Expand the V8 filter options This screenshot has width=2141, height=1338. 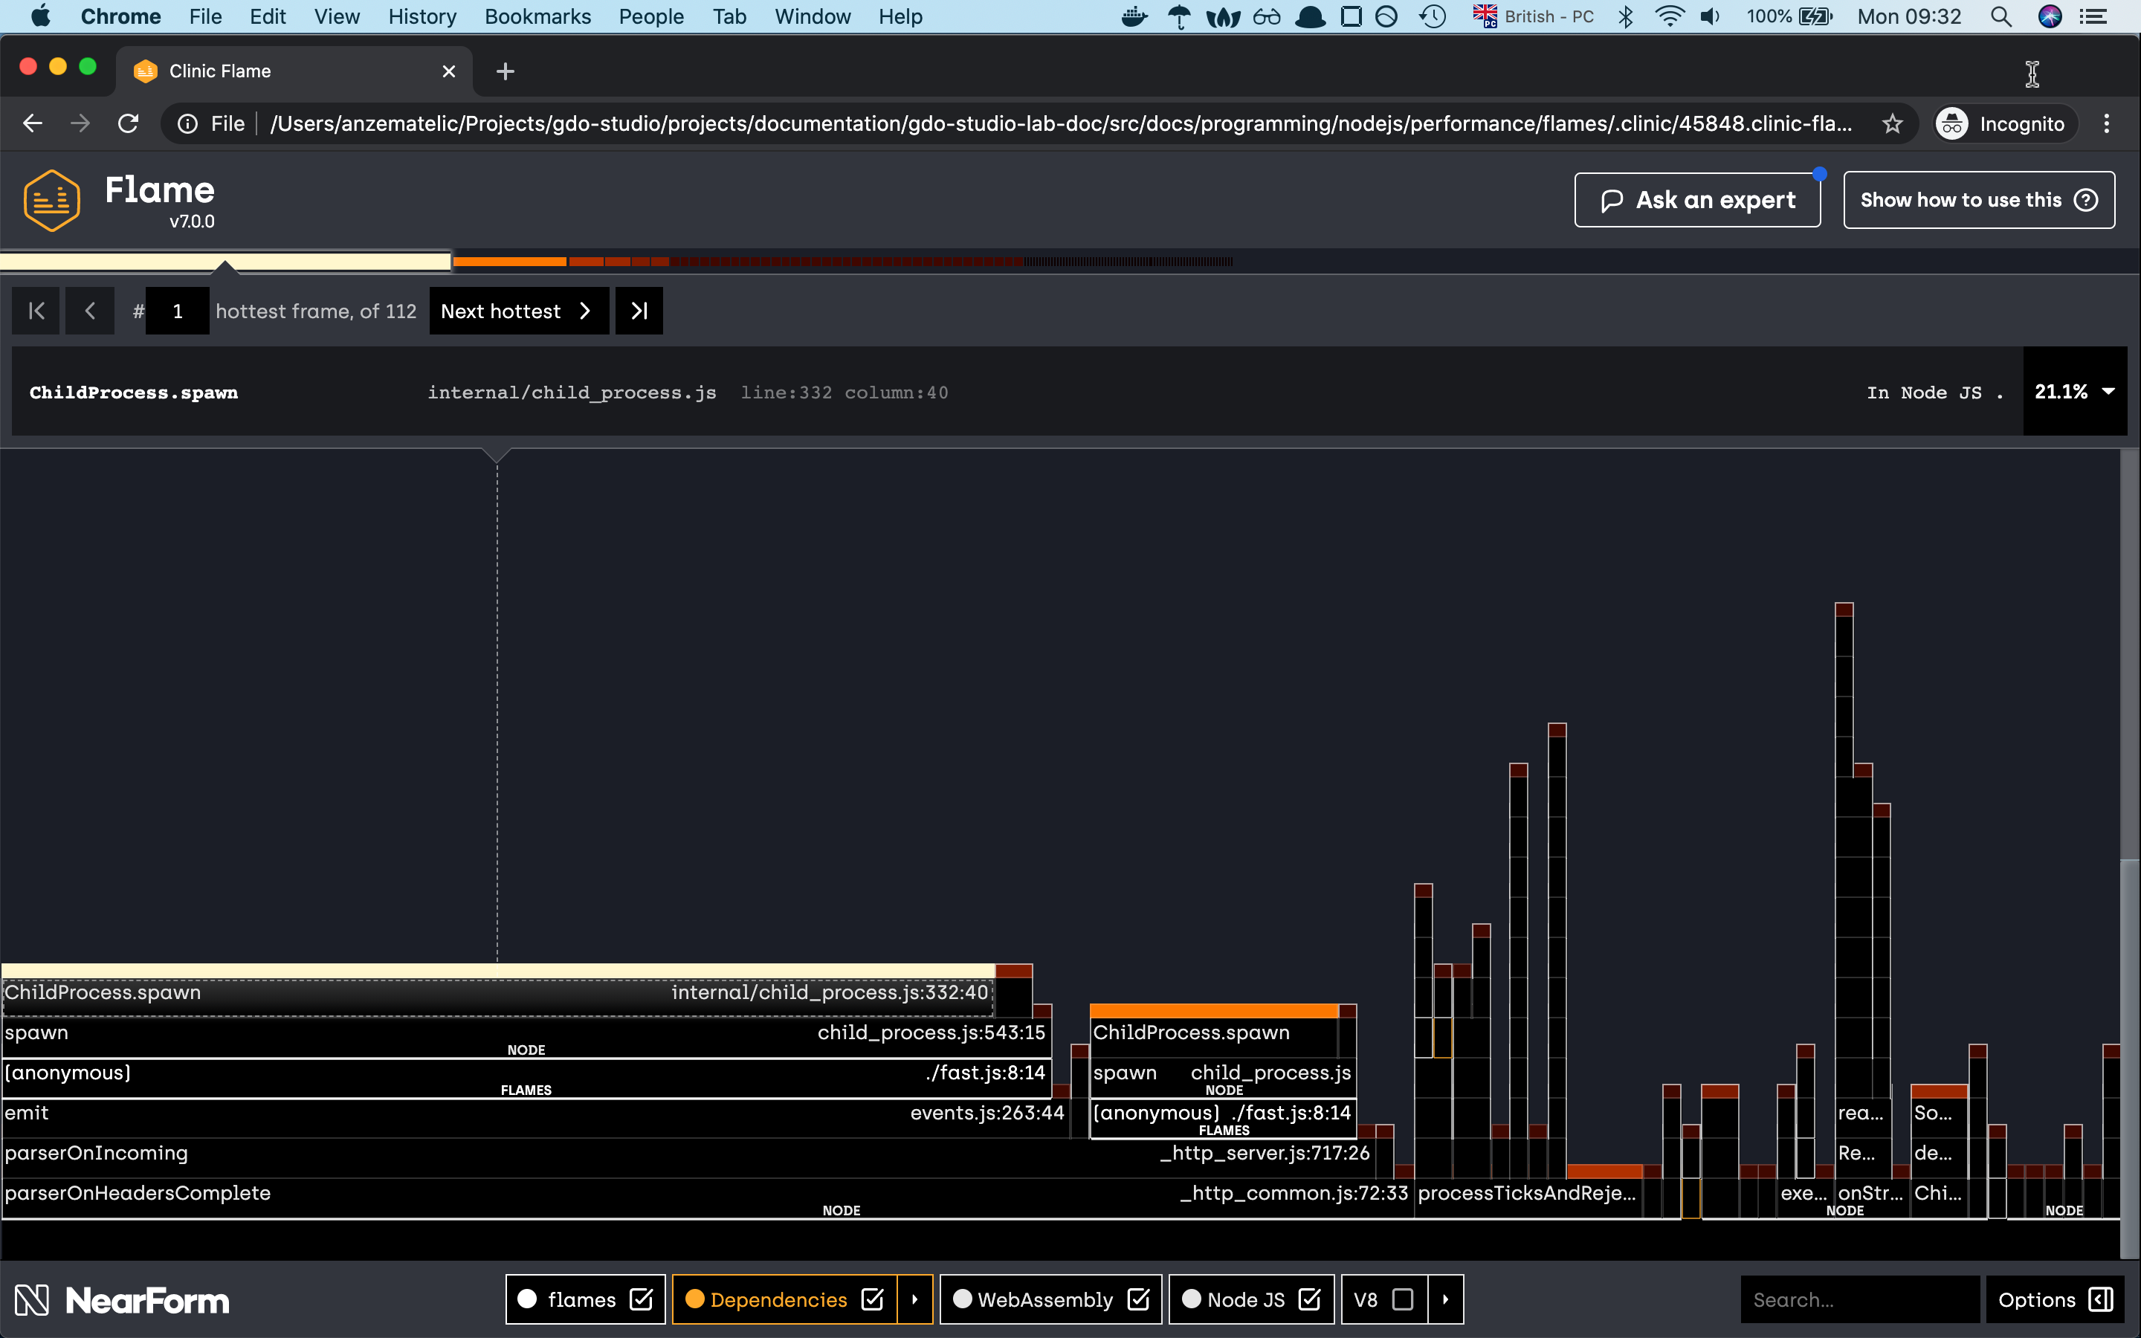[1444, 1299]
